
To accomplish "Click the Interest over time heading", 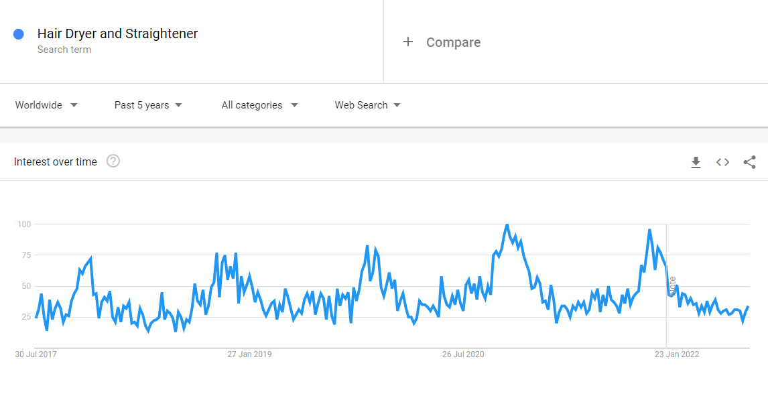I will click(56, 162).
